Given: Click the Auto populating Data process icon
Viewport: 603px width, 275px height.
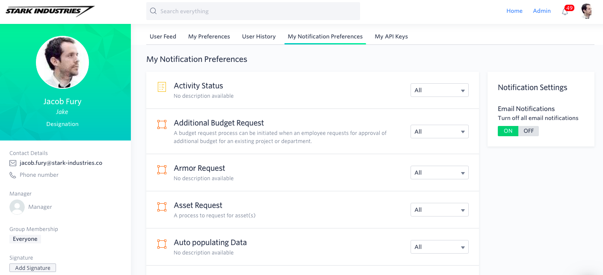Looking at the screenshot, I should (162, 244).
